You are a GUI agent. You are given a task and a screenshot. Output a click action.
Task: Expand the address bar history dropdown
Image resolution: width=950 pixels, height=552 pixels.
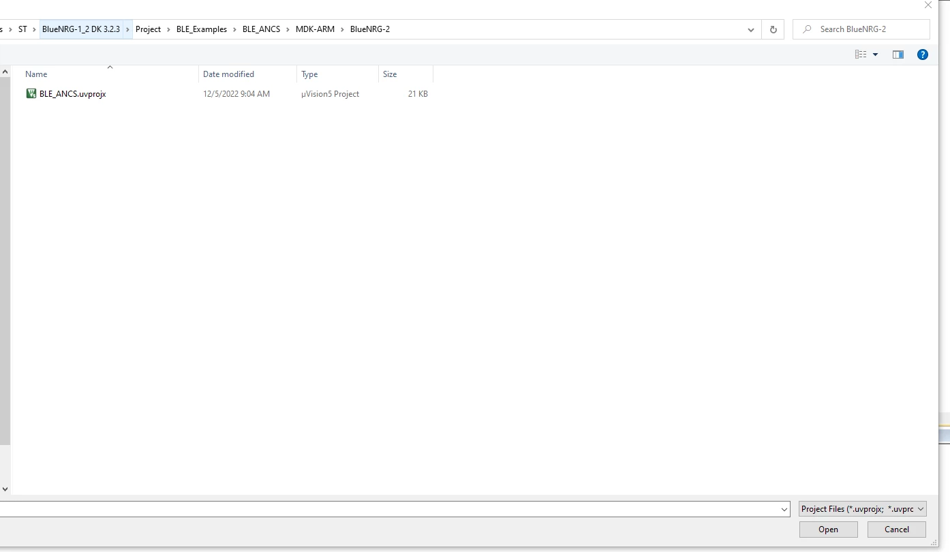click(751, 29)
